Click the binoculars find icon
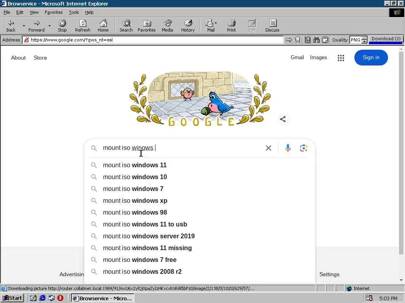Viewport: 405px width, 303px height. click(316, 40)
